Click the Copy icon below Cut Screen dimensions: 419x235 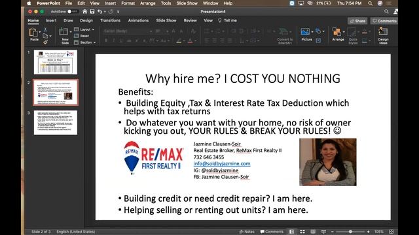pyautogui.click(x=45, y=36)
